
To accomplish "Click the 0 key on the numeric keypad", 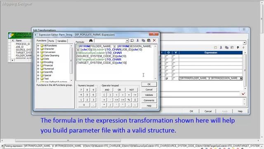I will [84, 105].
